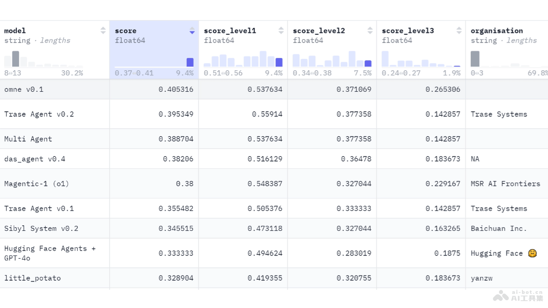This screenshot has width=548, height=308.
Task: Select the MSR AI Frontiers cell
Action: pos(505,184)
